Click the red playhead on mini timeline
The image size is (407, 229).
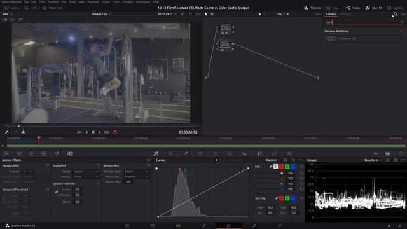click(x=39, y=138)
